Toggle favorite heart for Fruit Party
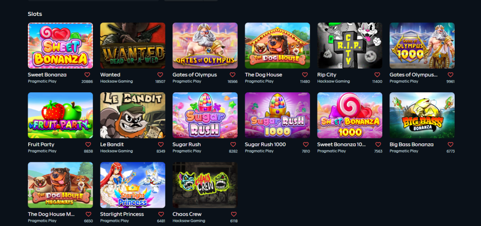Screen dimensions: 481x226 tap(88, 144)
